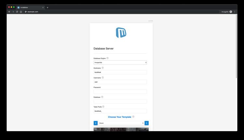Open Chrome three-dot menu

point(235,12)
